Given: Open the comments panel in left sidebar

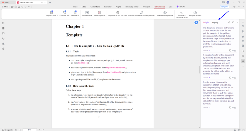Looking at the screenshot, I should 3,33.
